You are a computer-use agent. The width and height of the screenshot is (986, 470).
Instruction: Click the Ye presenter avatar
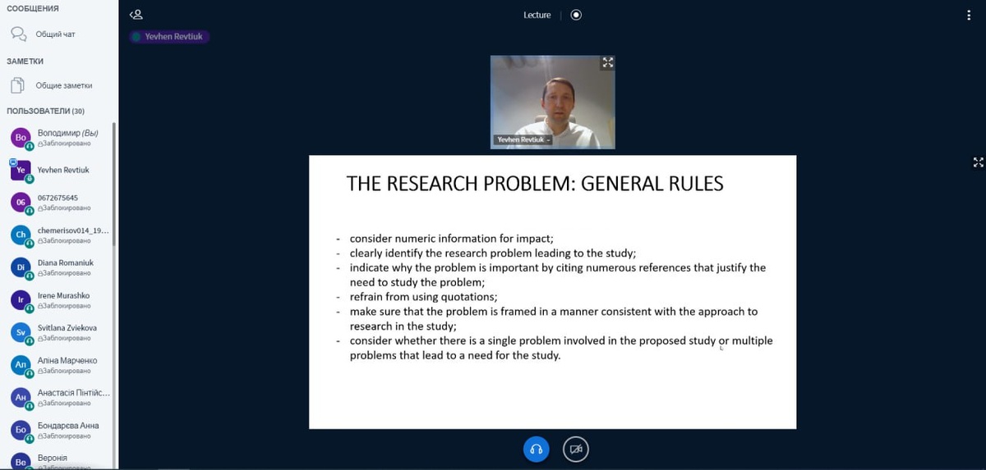point(21,170)
